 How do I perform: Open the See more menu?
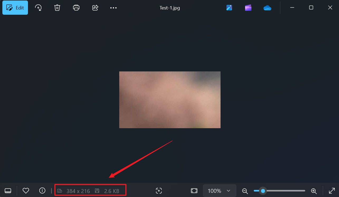click(113, 8)
